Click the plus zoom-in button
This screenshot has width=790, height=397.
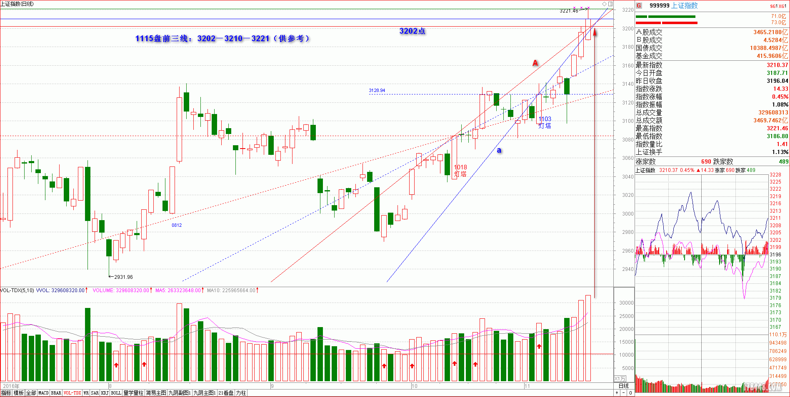[617, 393]
